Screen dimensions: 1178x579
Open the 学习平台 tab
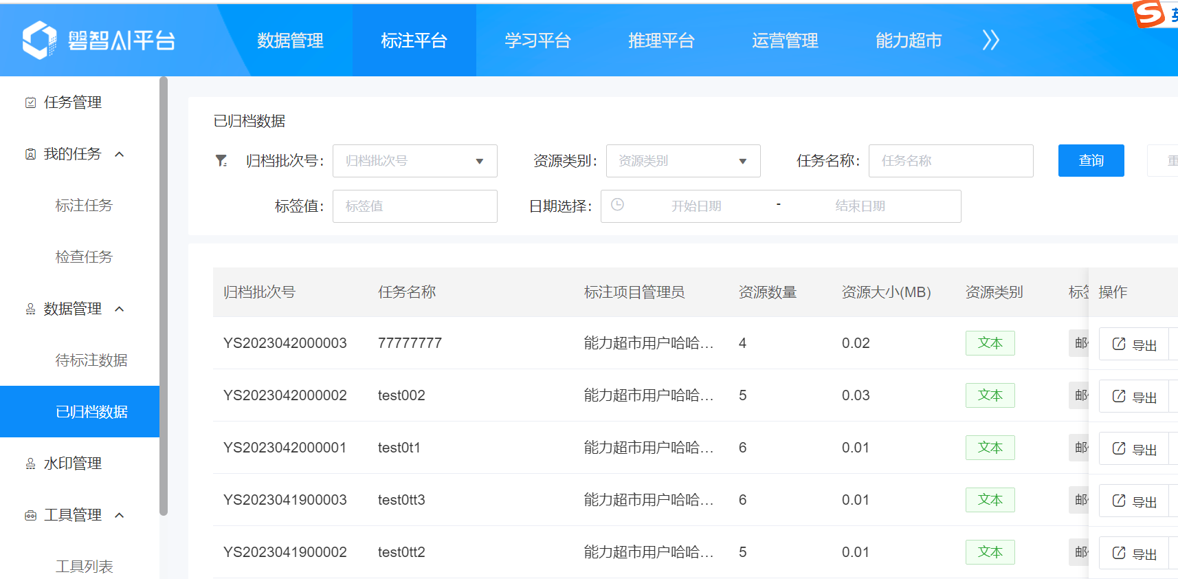pyautogui.click(x=537, y=41)
